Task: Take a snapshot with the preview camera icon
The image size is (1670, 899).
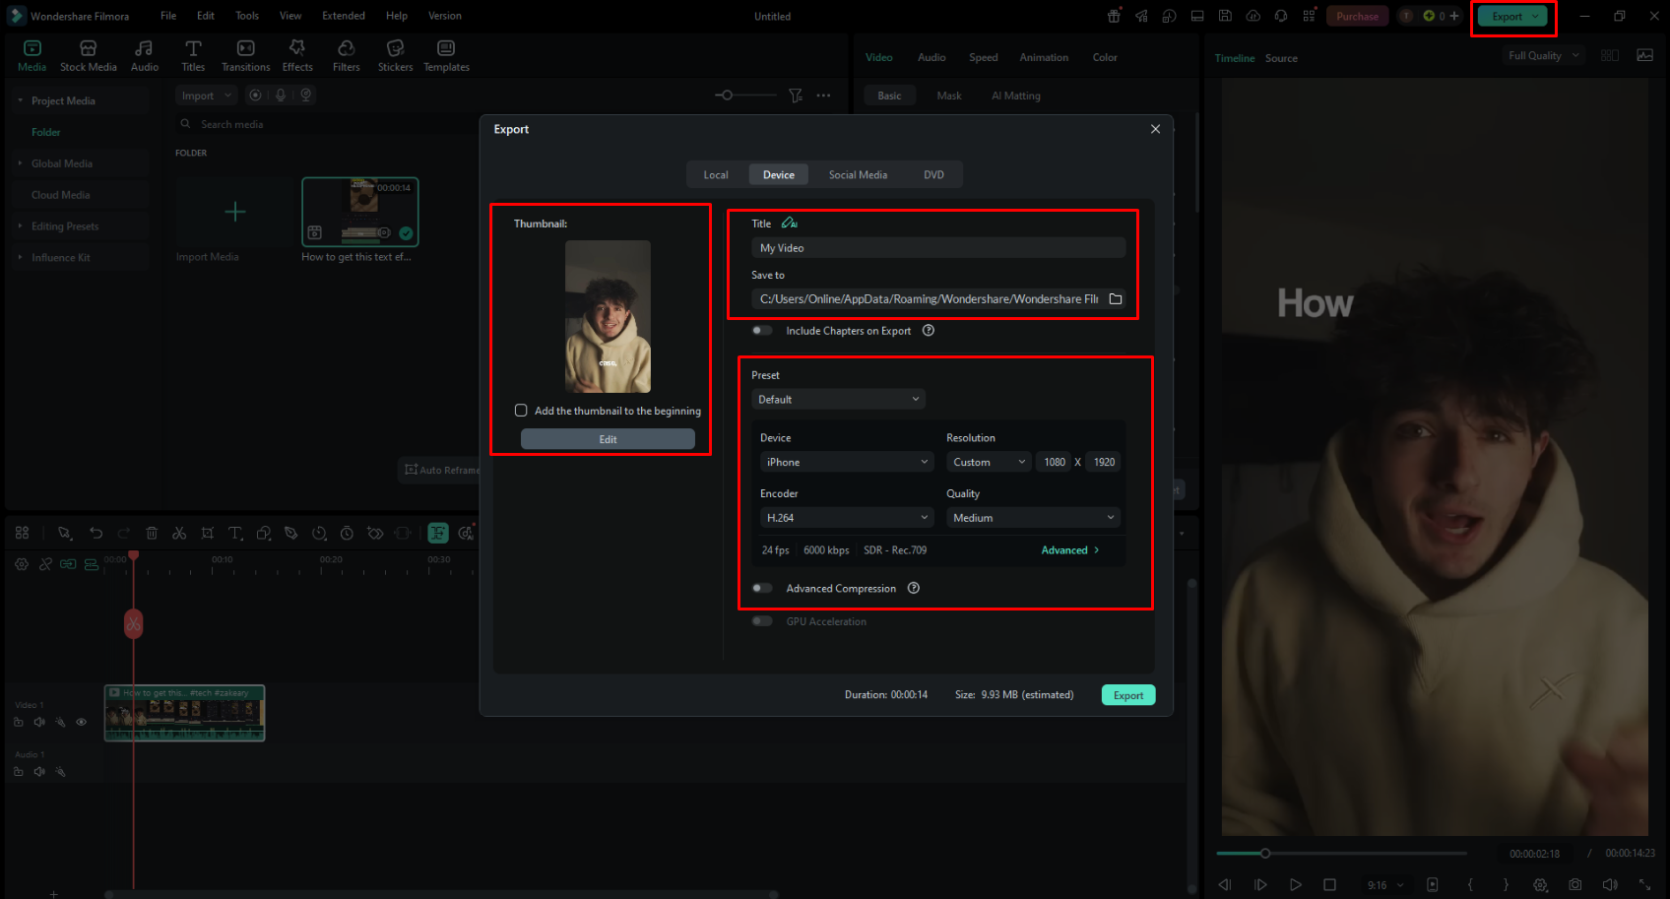Action: click(1575, 884)
